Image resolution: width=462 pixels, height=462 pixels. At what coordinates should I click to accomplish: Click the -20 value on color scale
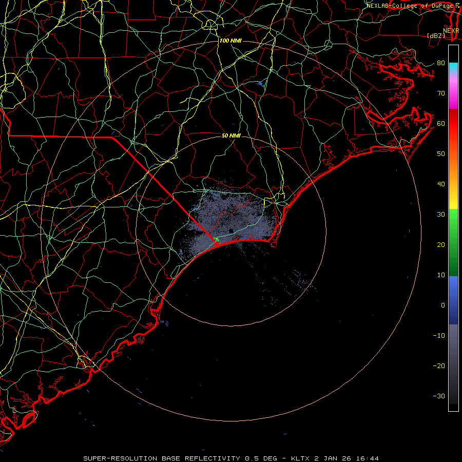pos(439,366)
